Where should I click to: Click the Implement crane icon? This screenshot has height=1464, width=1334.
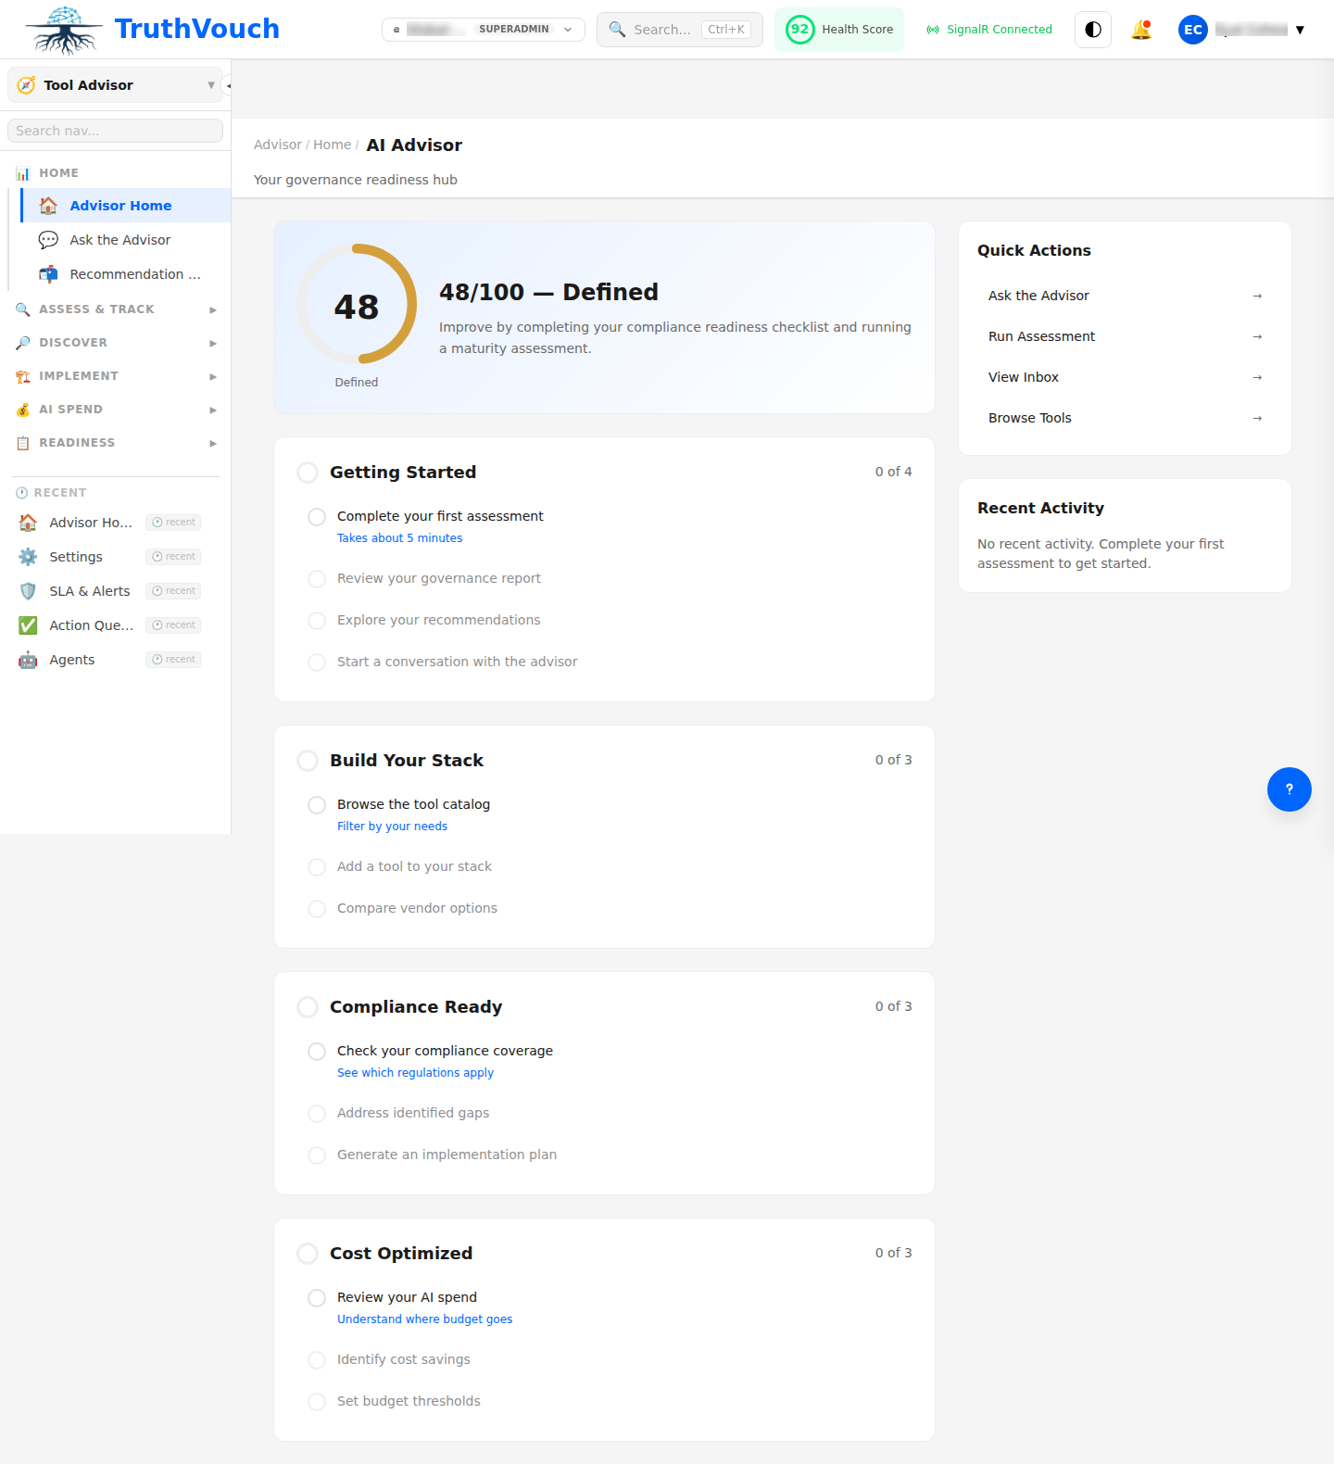click(23, 376)
